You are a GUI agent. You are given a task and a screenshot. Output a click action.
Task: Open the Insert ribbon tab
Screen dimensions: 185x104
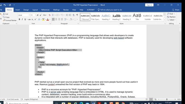(18, 10)
